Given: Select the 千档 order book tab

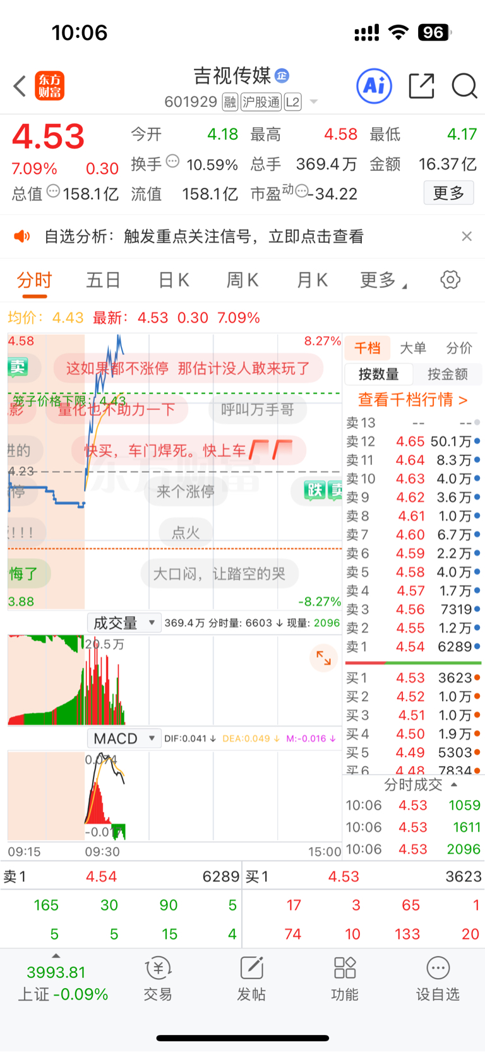Looking at the screenshot, I should pyautogui.click(x=367, y=348).
